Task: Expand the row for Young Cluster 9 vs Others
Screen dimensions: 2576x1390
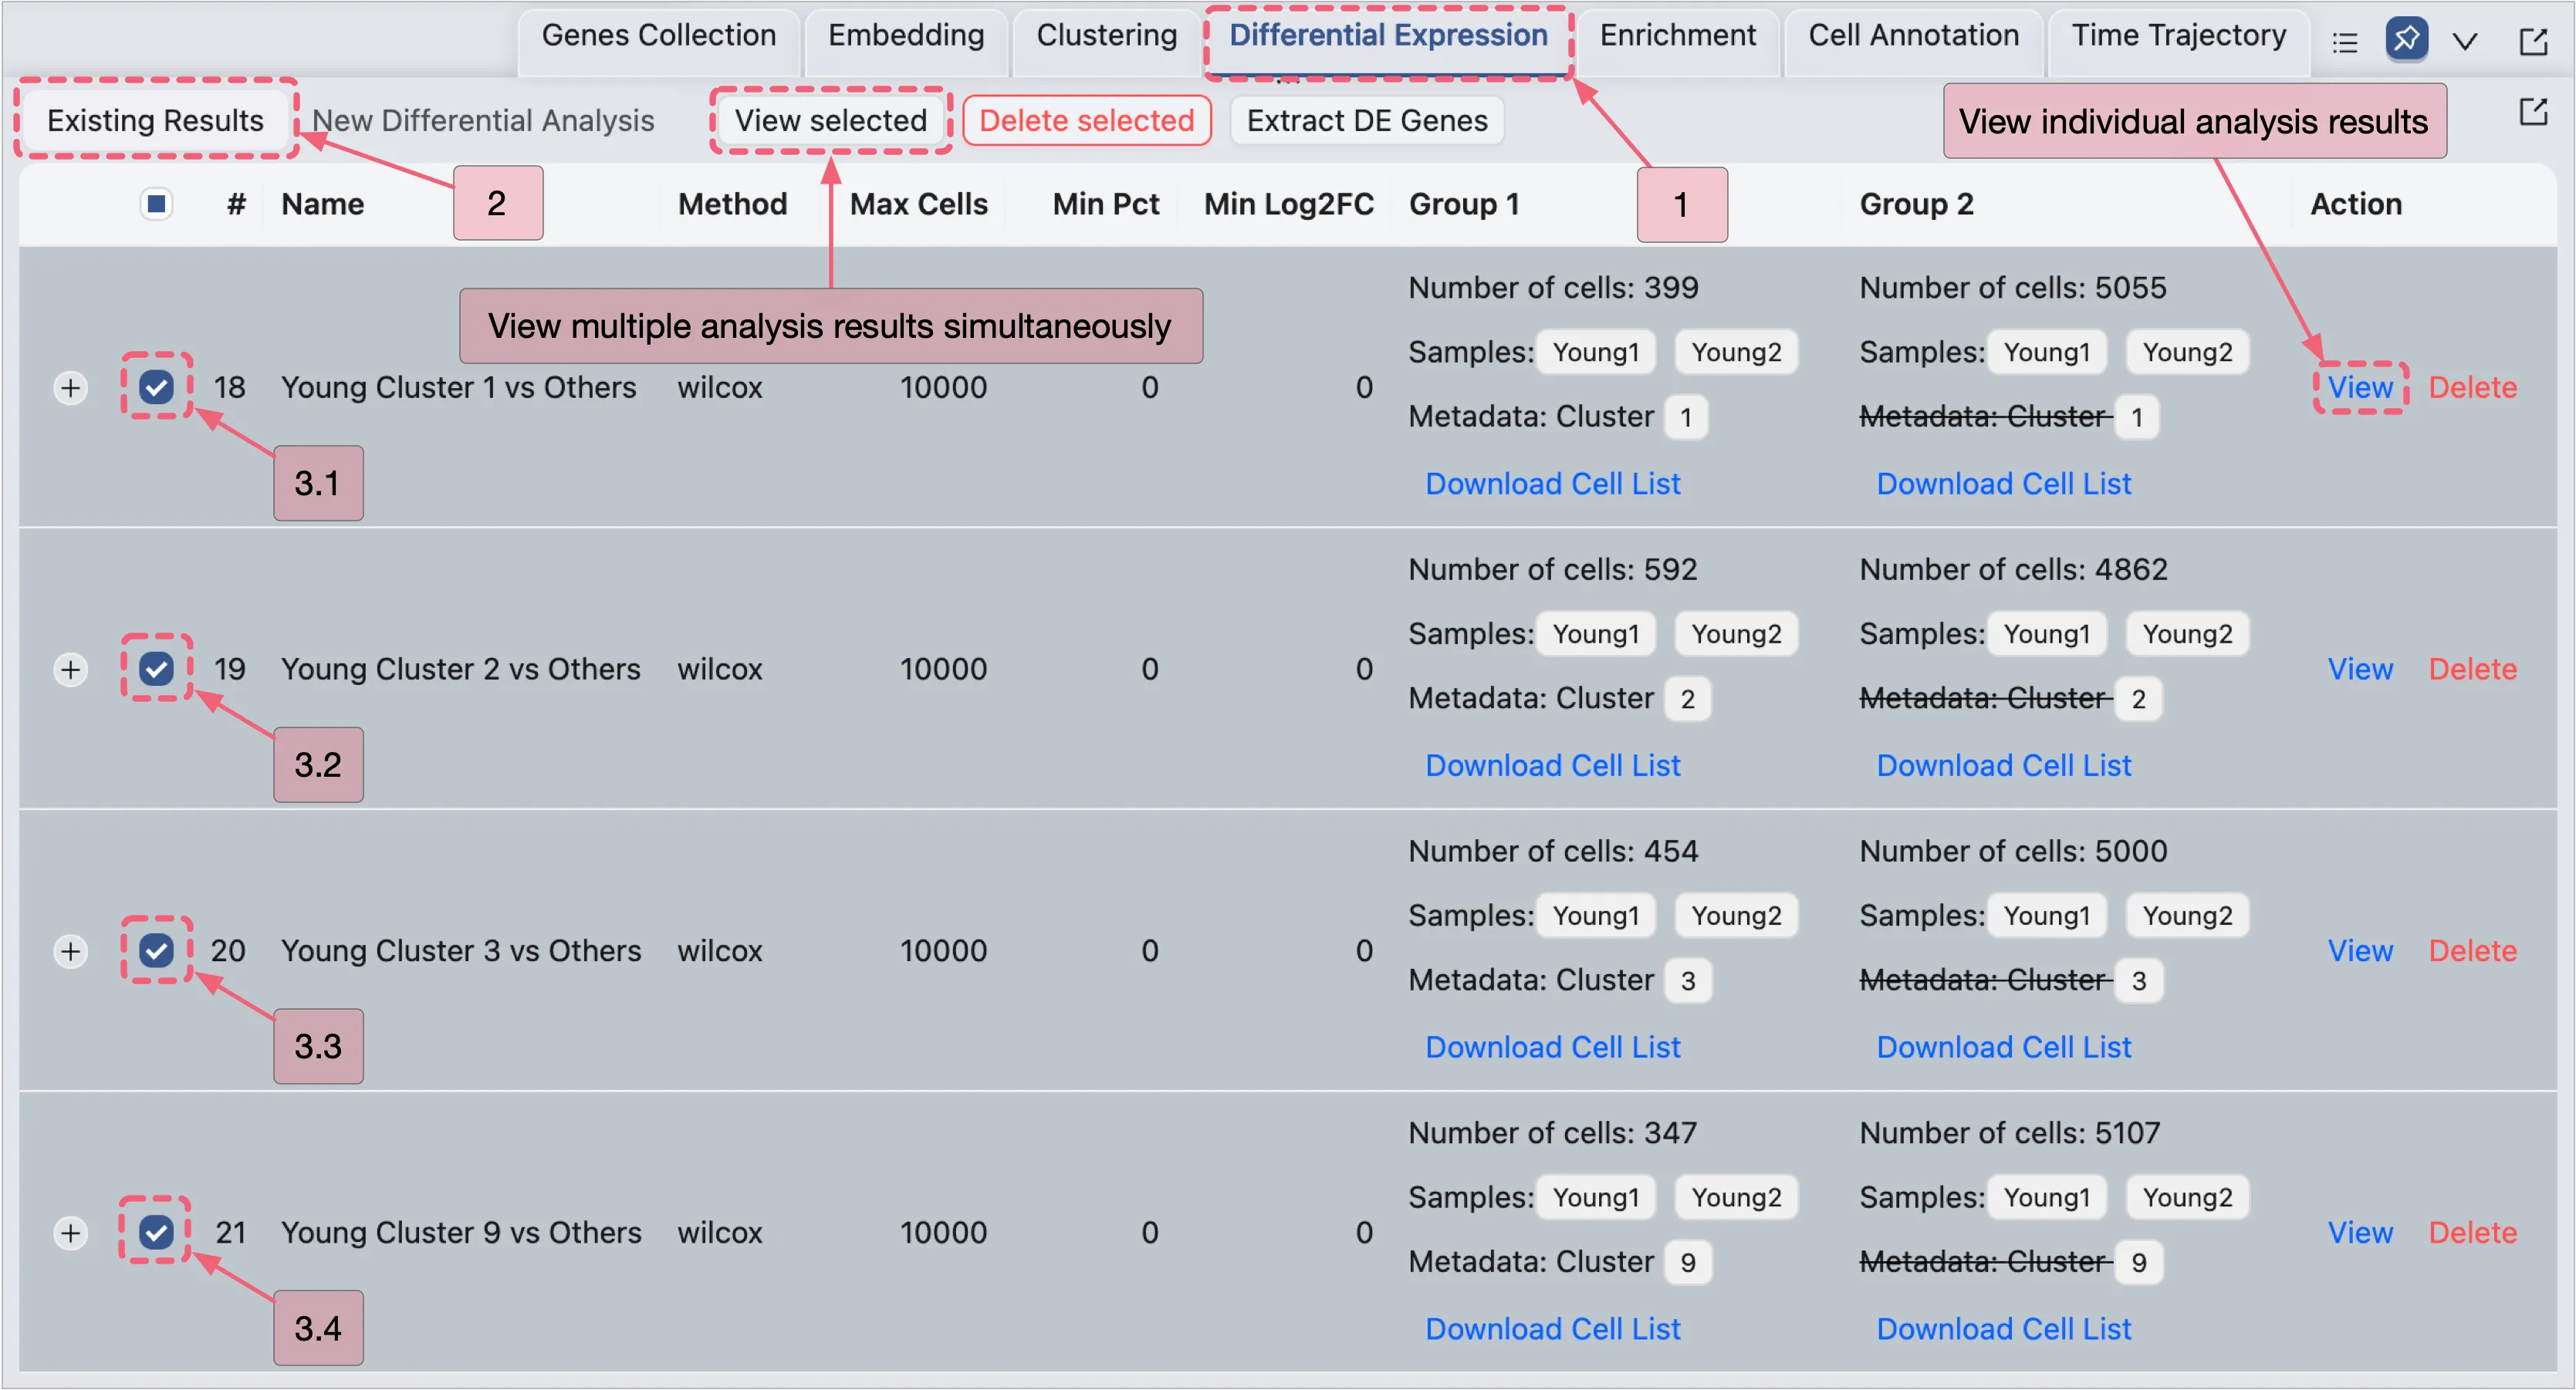Action: tap(70, 1233)
